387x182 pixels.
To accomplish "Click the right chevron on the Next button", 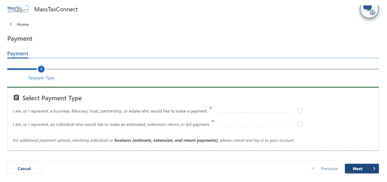I will [374, 169].
